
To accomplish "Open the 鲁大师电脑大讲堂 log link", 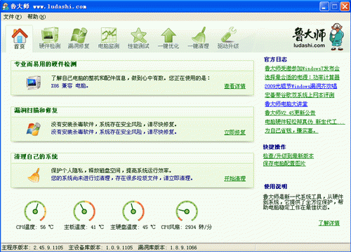I will [286, 104].
